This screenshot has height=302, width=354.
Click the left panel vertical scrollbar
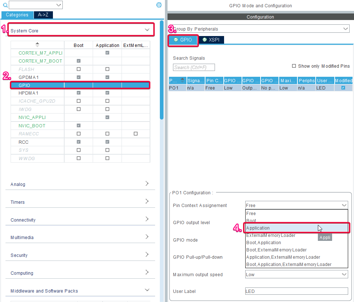pos(161,70)
